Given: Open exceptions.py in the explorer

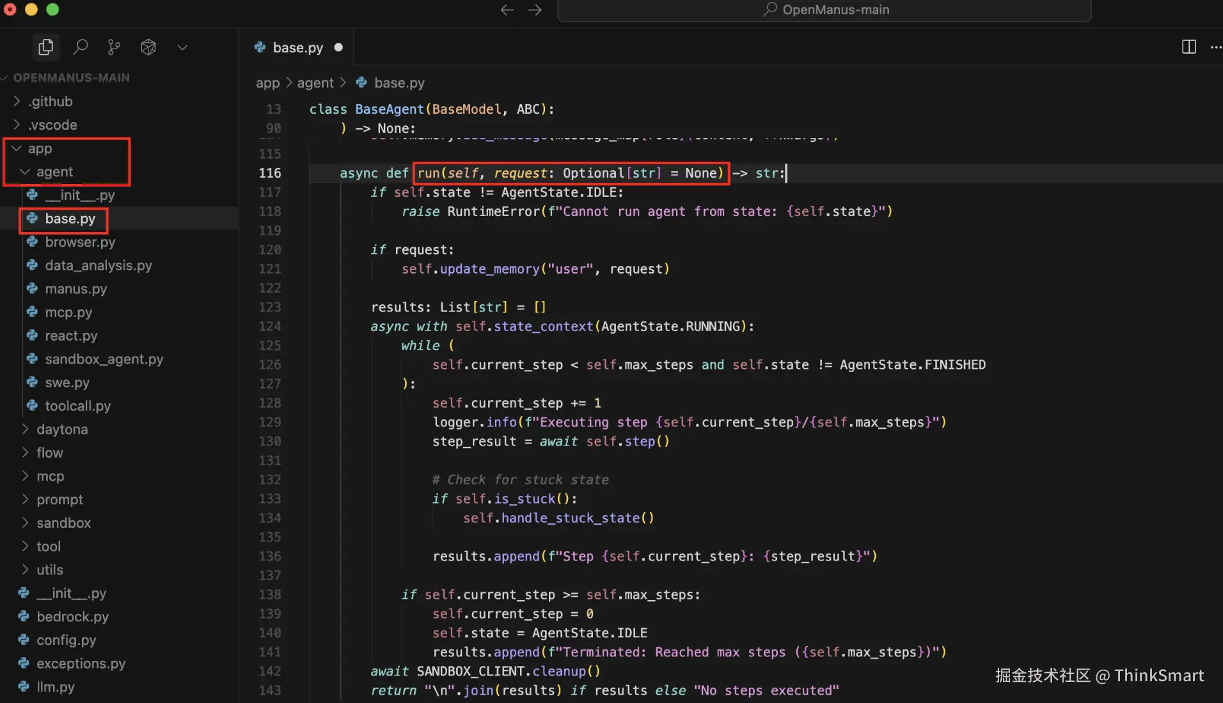Looking at the screenshot, I should (81, 664).
